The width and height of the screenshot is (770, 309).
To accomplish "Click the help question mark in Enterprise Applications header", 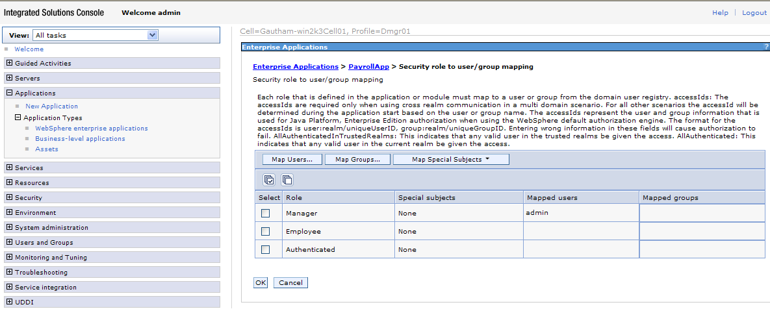I will coord(766,47).
